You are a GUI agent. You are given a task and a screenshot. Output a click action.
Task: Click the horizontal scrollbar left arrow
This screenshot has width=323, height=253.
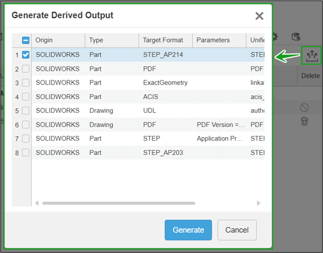(x=37, y=203)
